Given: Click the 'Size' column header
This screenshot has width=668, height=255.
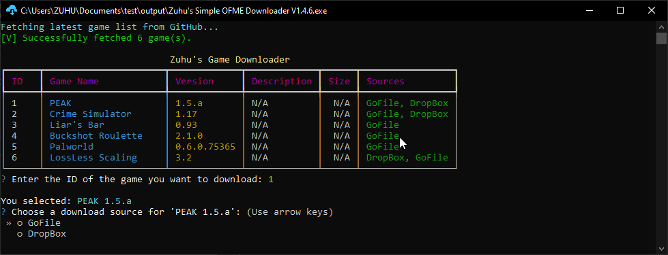Looking at the screenshot, I should (339, 82).
